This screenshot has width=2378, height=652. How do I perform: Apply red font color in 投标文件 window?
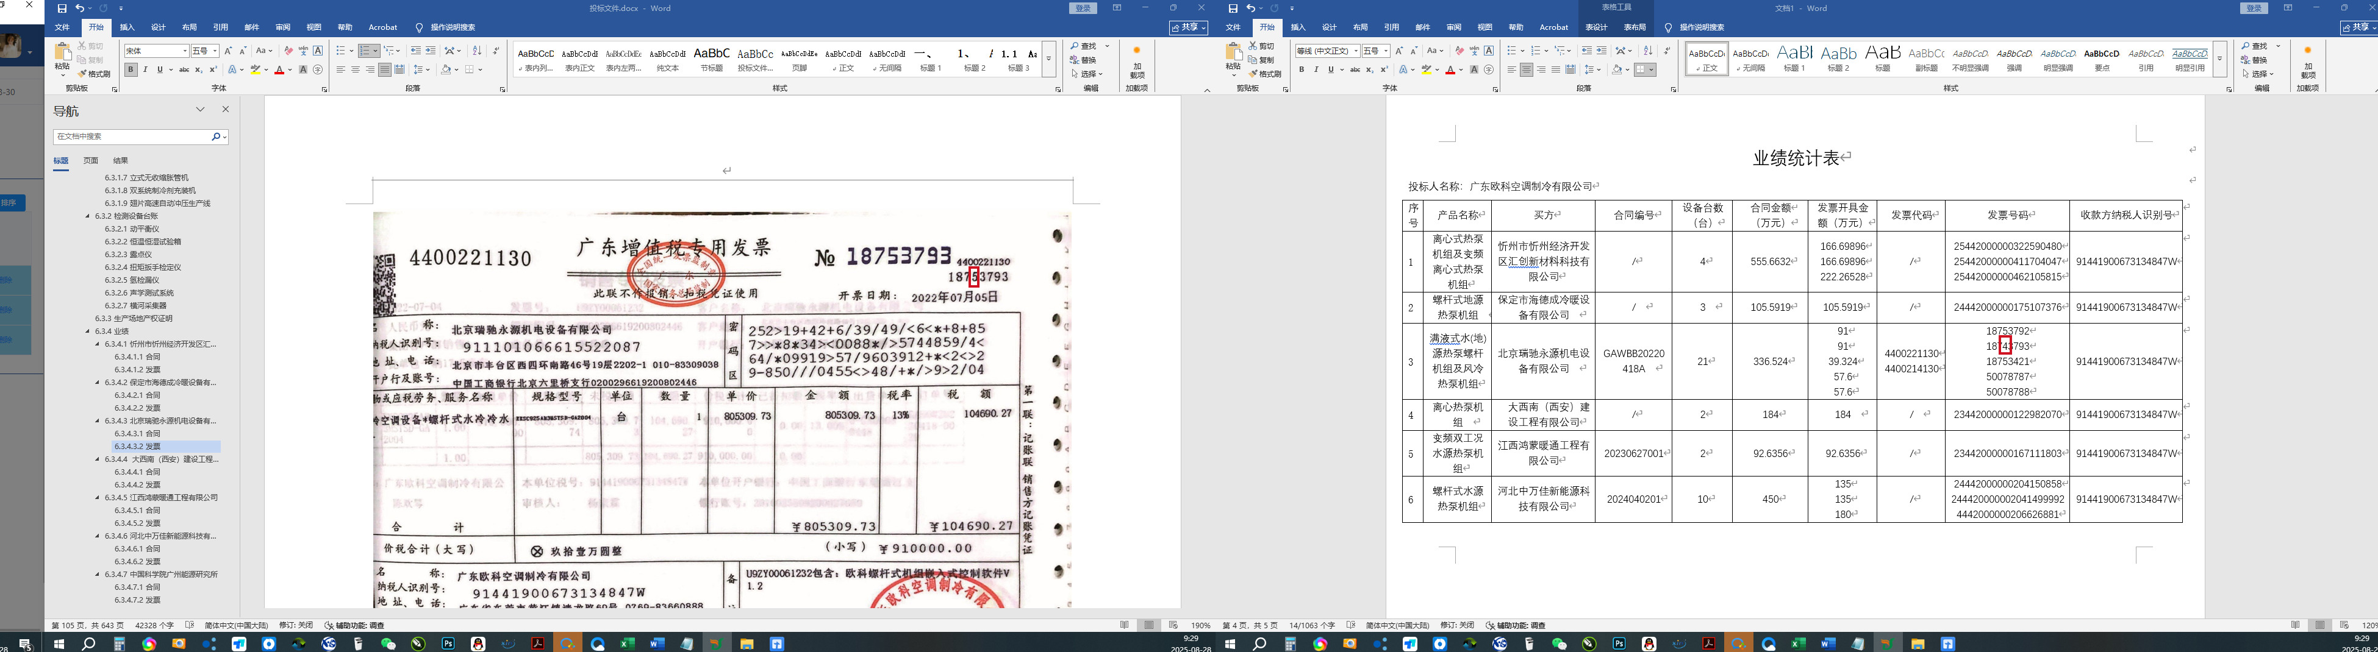(279, 69)
